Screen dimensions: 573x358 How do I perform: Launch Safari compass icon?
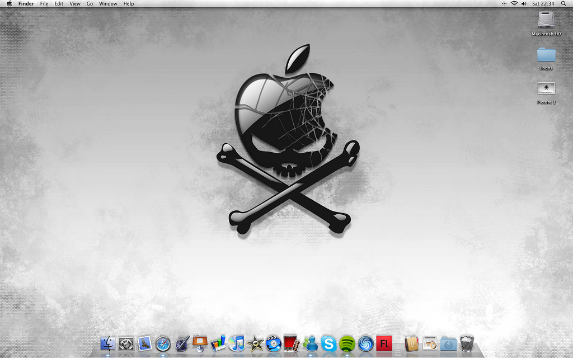[163, 344]
